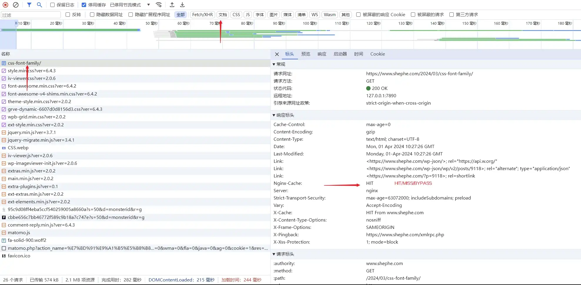581x285 pixels.
Task: Select the style.min.css request icon
Action: [4, 71]
